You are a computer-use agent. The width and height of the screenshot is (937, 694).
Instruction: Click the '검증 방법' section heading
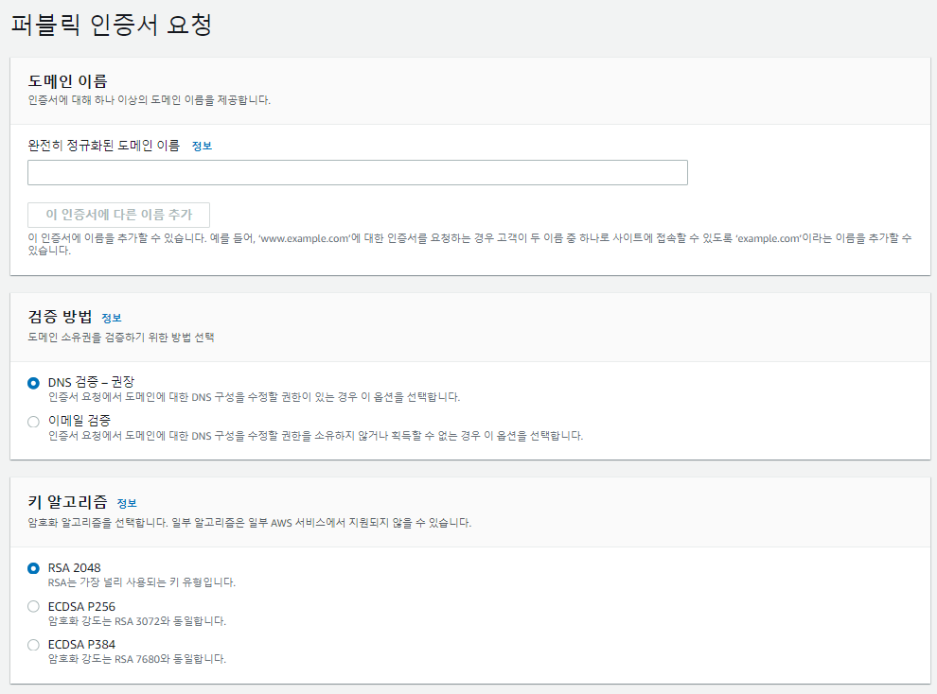[x=61, y=316]
